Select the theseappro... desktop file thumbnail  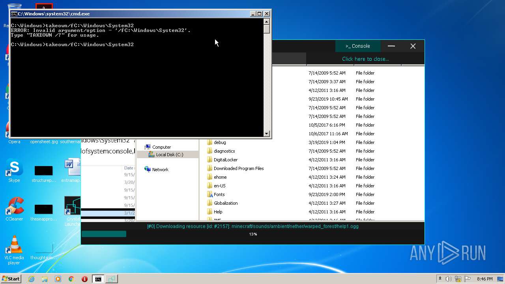44,210
